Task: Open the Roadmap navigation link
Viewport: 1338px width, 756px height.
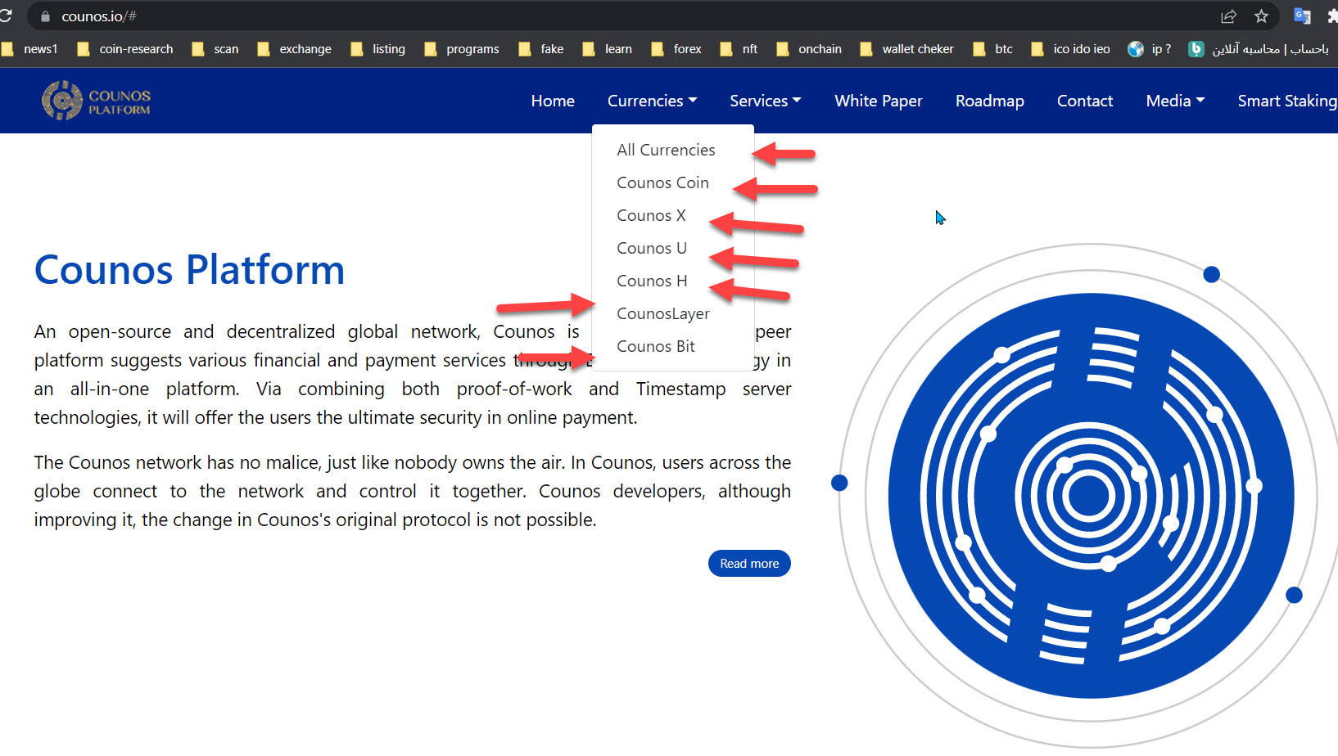Action: pos(990,101)
